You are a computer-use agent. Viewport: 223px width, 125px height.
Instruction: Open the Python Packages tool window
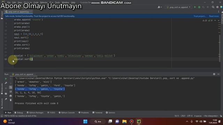pyautogui.click(x=35, y=112)
